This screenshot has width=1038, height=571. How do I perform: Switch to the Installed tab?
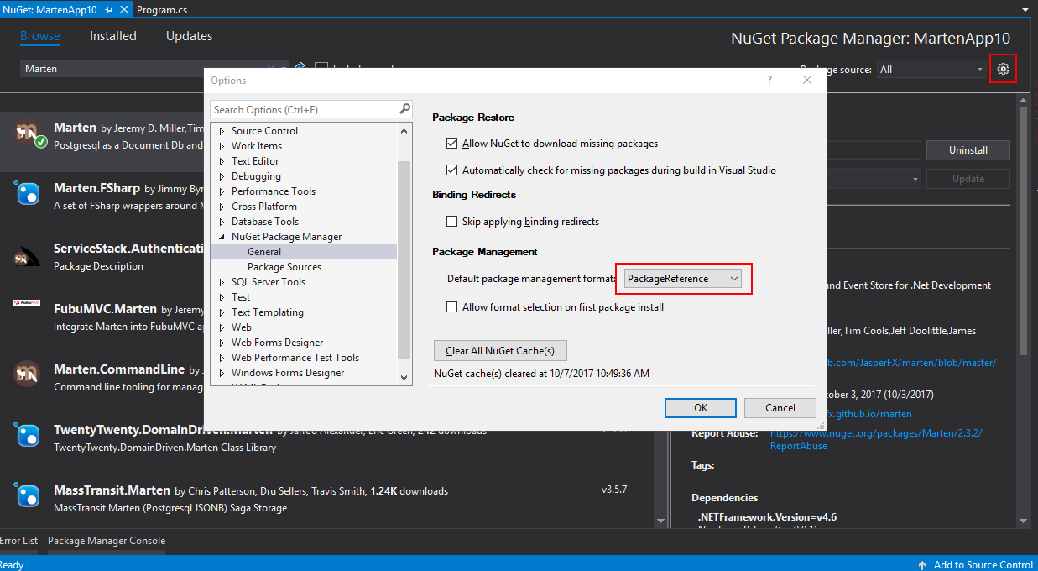click(113, 36)
